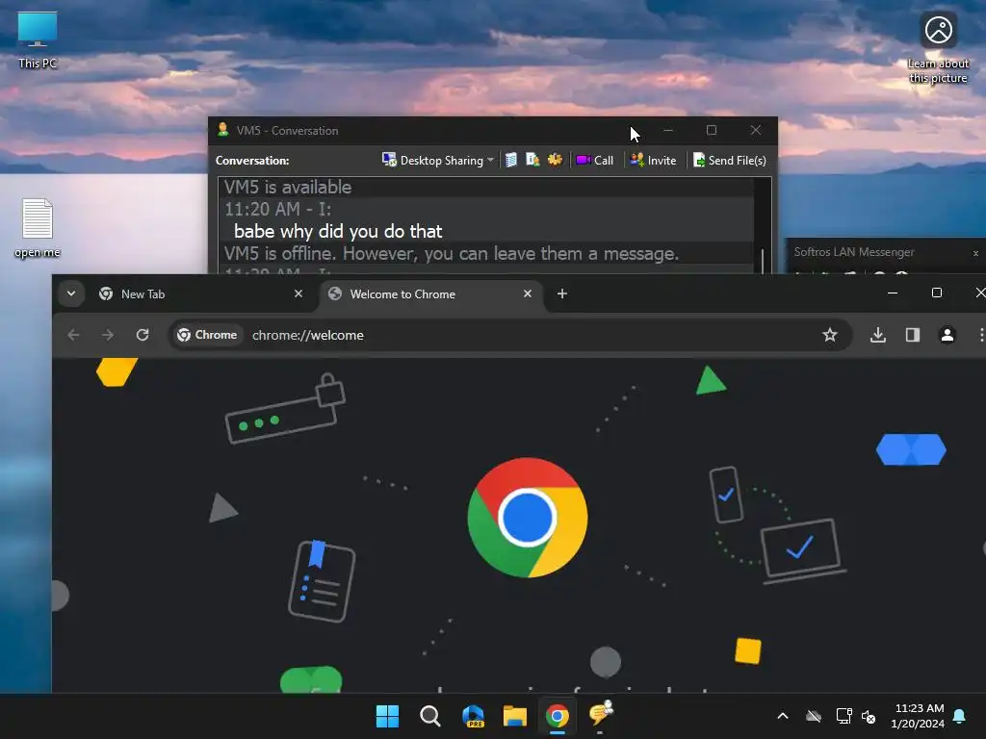The image size is (986, 739).
Task: Open File Explorer from taskbar
Action: click(x=515, y=716)
